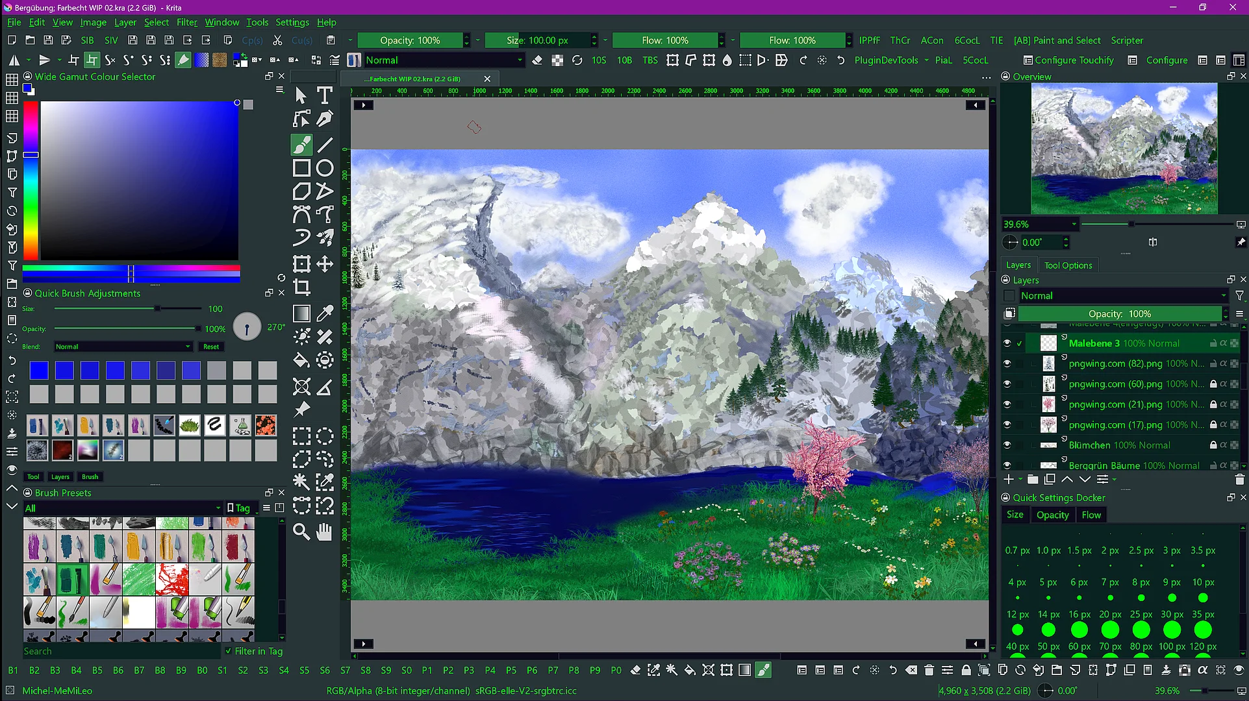Select the Text tool

coord(324,95)
